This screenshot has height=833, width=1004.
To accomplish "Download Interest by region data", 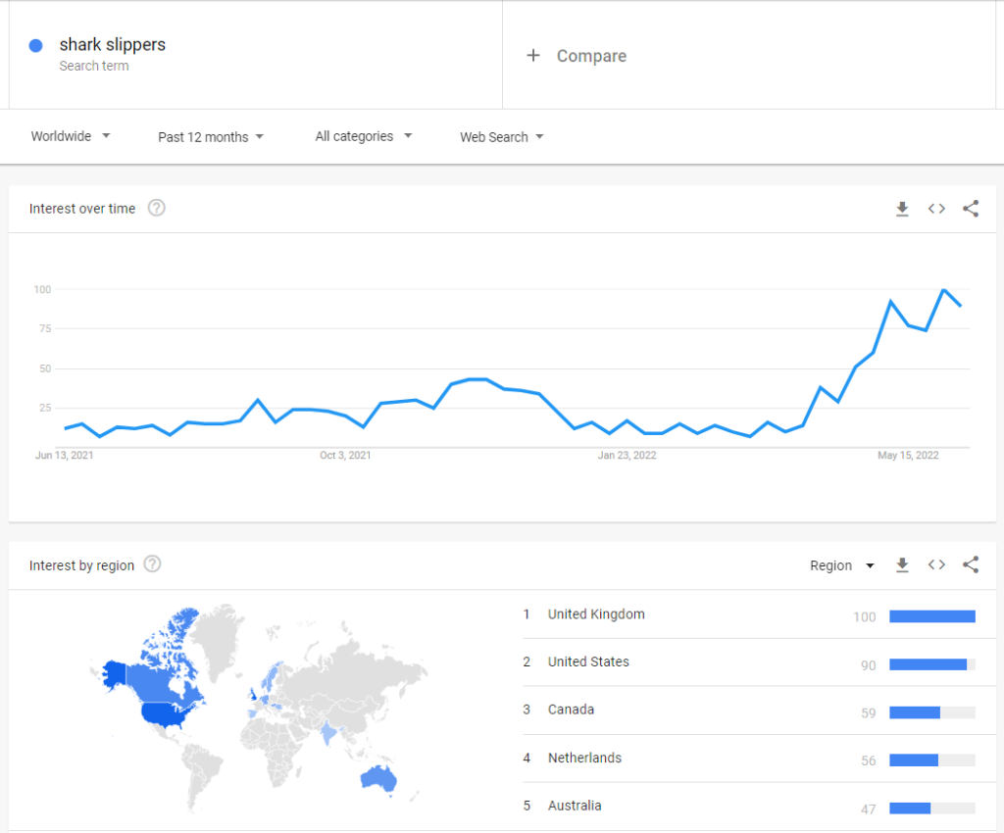I will [x=902, y=564].
